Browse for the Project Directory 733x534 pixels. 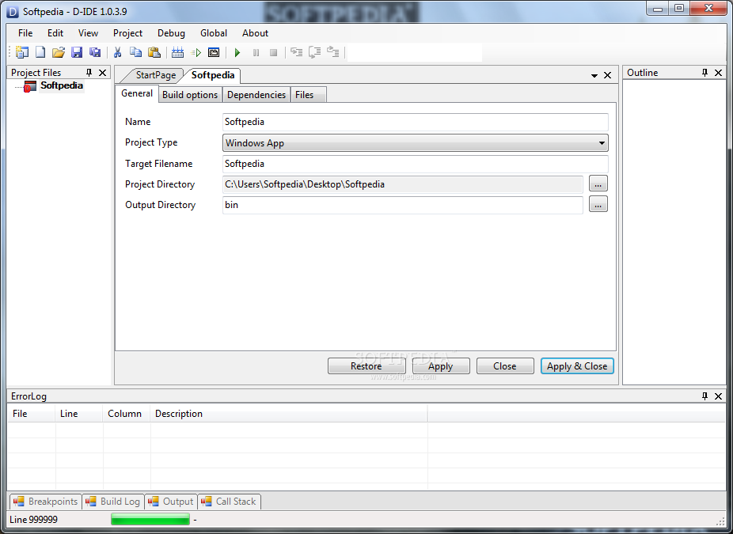(x=598, y=184)
